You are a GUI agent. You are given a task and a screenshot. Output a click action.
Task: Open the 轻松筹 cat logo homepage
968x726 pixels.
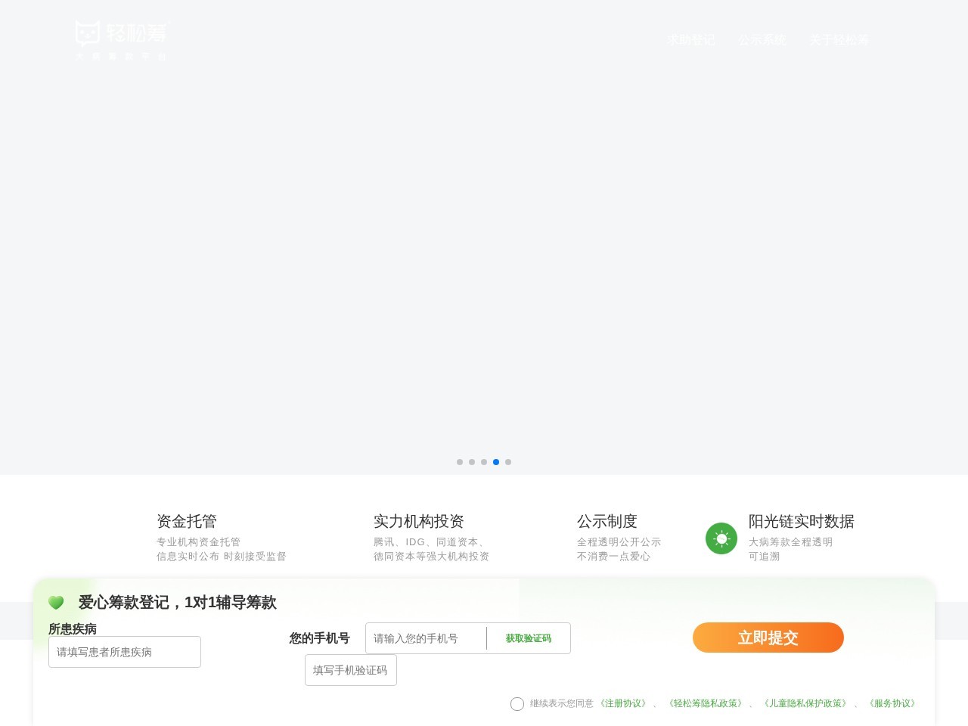point(122,40)
